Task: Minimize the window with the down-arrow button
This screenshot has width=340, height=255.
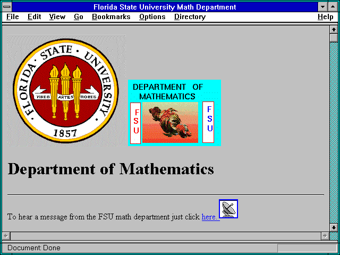Action: pos(322,7)
